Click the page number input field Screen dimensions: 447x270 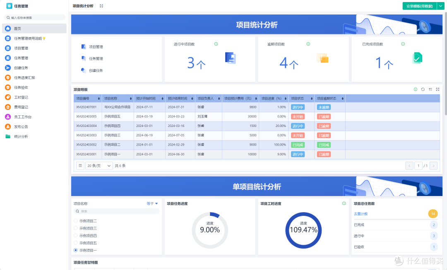[x=418, y=166]
